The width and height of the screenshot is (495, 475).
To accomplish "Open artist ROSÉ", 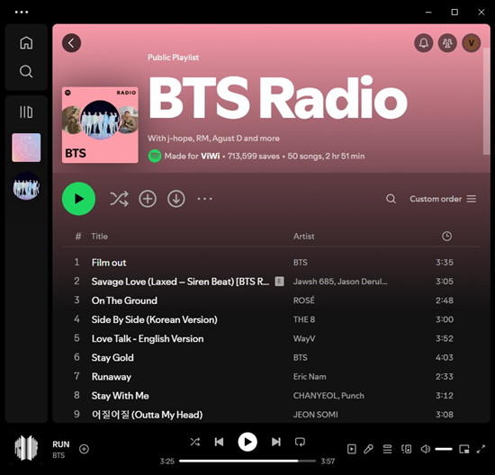I will coord(303,300).
